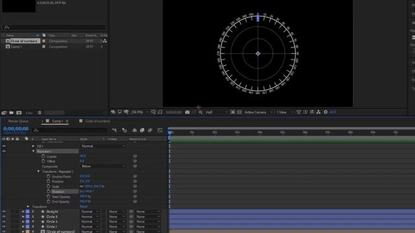Screen dimensions: 415x233
Task: Click Copies value 36.0
Action: (x=82, y=156)
